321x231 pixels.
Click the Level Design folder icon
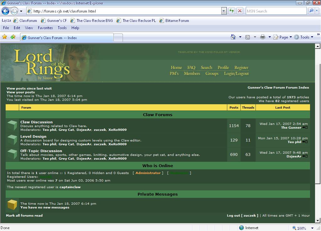12,140
